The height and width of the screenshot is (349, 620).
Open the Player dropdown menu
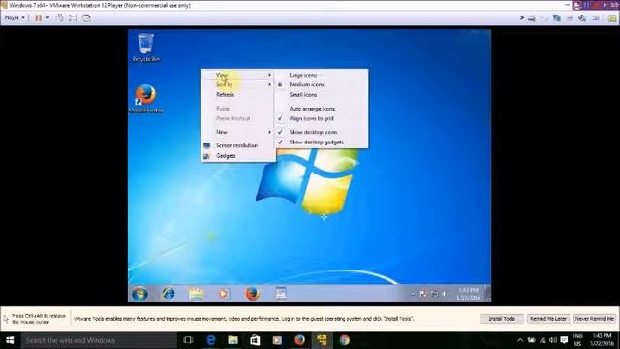tap(15, 17)
